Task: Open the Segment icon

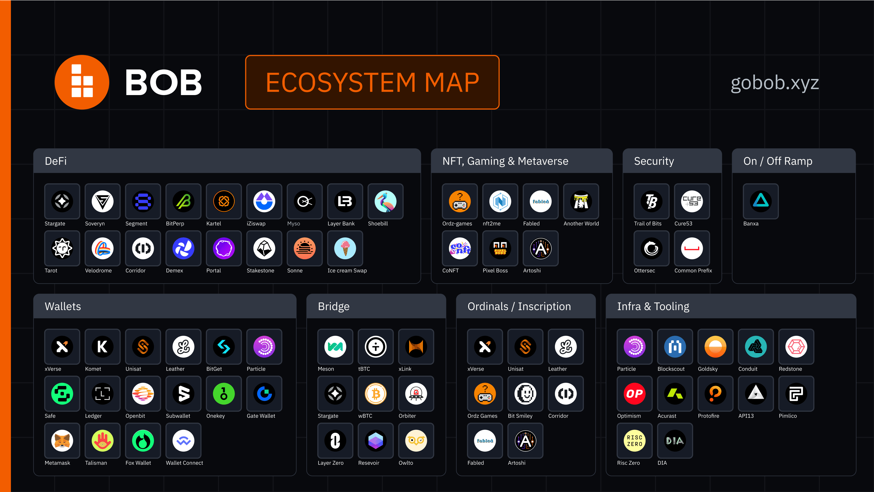Action: click(143, 201)
